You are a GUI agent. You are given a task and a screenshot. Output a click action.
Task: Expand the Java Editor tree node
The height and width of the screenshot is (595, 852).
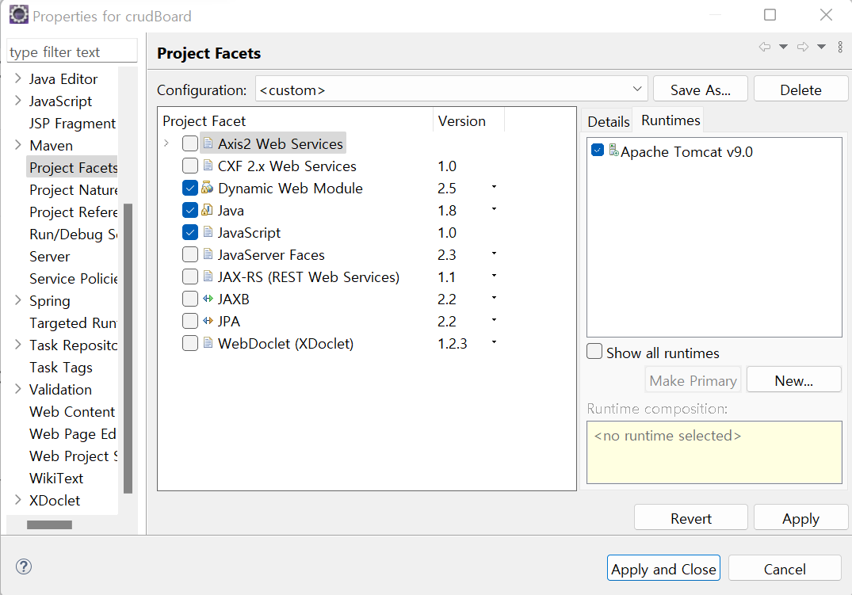[18, 78]
